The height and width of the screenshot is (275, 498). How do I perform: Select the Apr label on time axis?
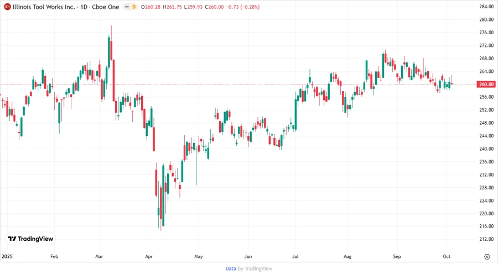[x=149, y=257]
